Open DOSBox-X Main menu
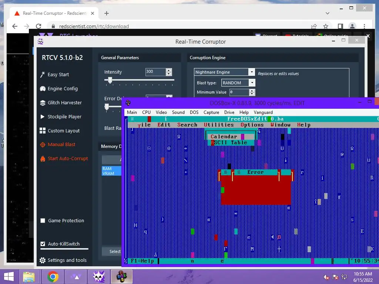Image resolution: width=379 pixels, height=284 pixels. 132,112
